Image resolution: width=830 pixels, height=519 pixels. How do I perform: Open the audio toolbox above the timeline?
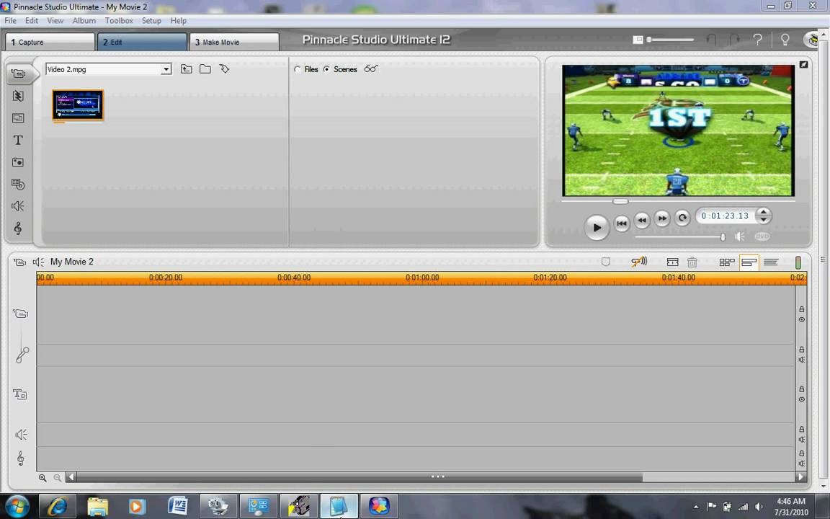pyautogui.click(x=39, y=262)
